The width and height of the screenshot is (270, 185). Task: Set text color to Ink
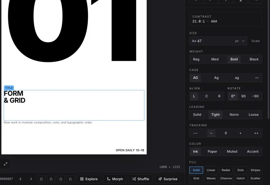195,151
